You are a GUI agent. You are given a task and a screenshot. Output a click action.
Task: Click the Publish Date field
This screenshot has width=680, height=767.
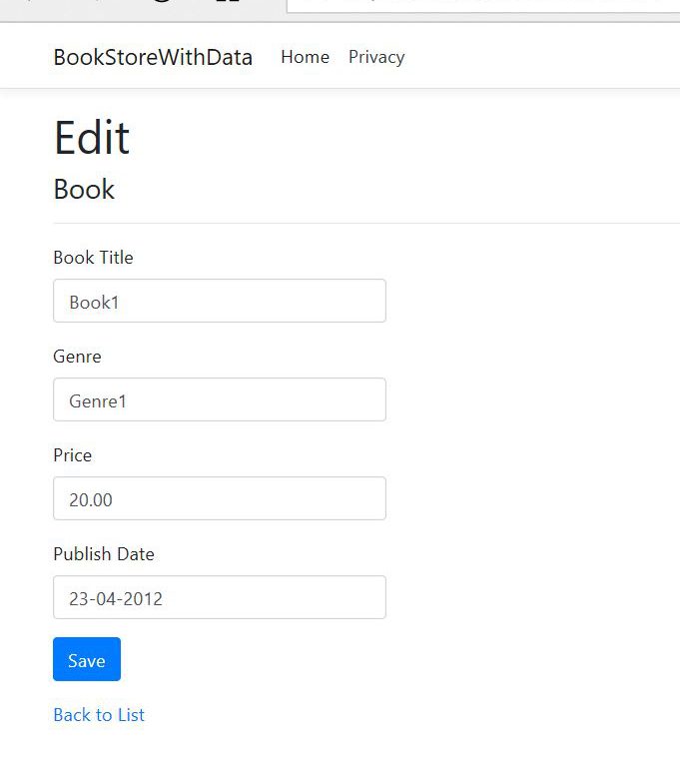pyautogui.click(x=219, y=597)
